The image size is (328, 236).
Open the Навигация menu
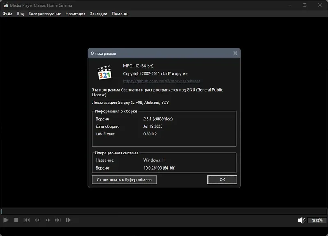(75, 14)
